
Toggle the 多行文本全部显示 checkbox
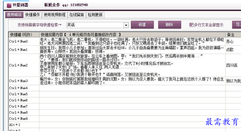(191, 25)
